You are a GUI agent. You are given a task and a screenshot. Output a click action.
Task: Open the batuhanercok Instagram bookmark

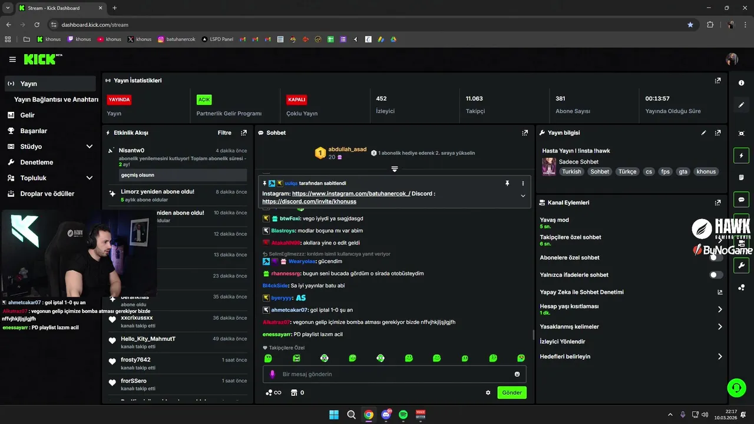click(x=177, y=39)
